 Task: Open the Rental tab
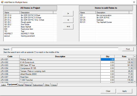click(21, 85)
